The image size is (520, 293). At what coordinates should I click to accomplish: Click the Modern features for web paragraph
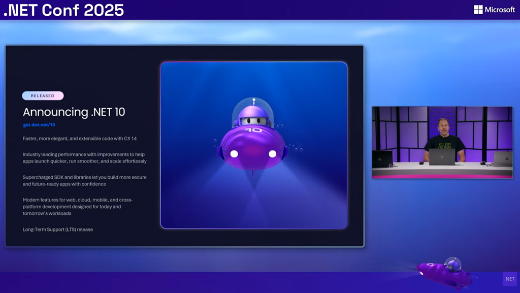[x=78, y=207]
